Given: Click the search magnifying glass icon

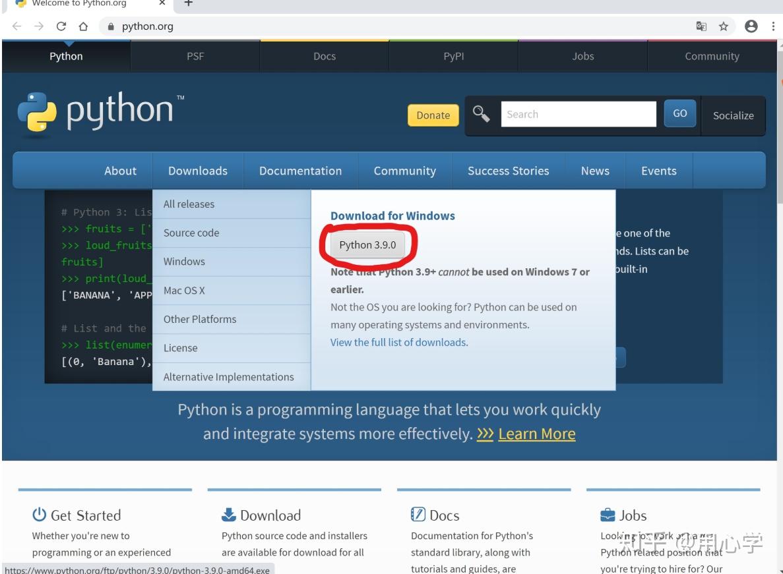Looking at the screenshot, I should (x=482, y=113).
